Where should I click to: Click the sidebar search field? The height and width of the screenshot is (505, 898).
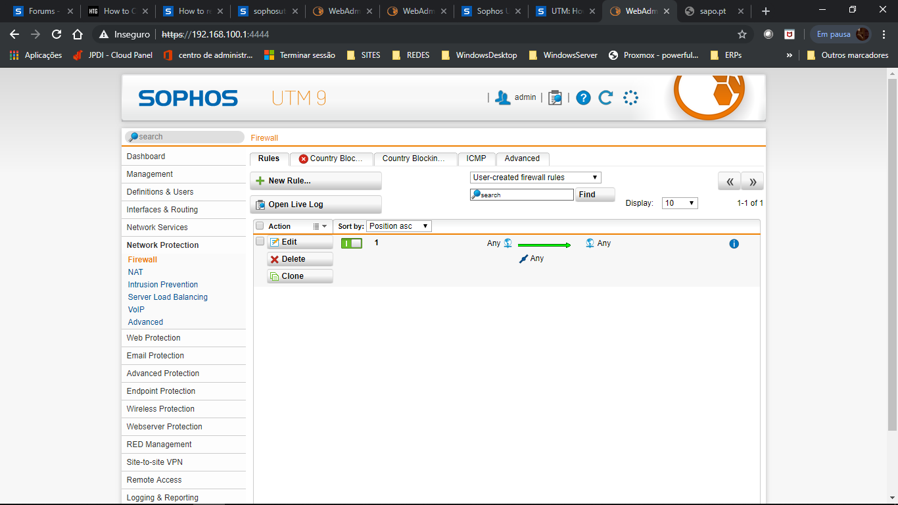point(184,137)
